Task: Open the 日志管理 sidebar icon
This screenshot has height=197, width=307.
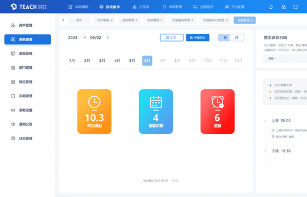Action: 13,138
